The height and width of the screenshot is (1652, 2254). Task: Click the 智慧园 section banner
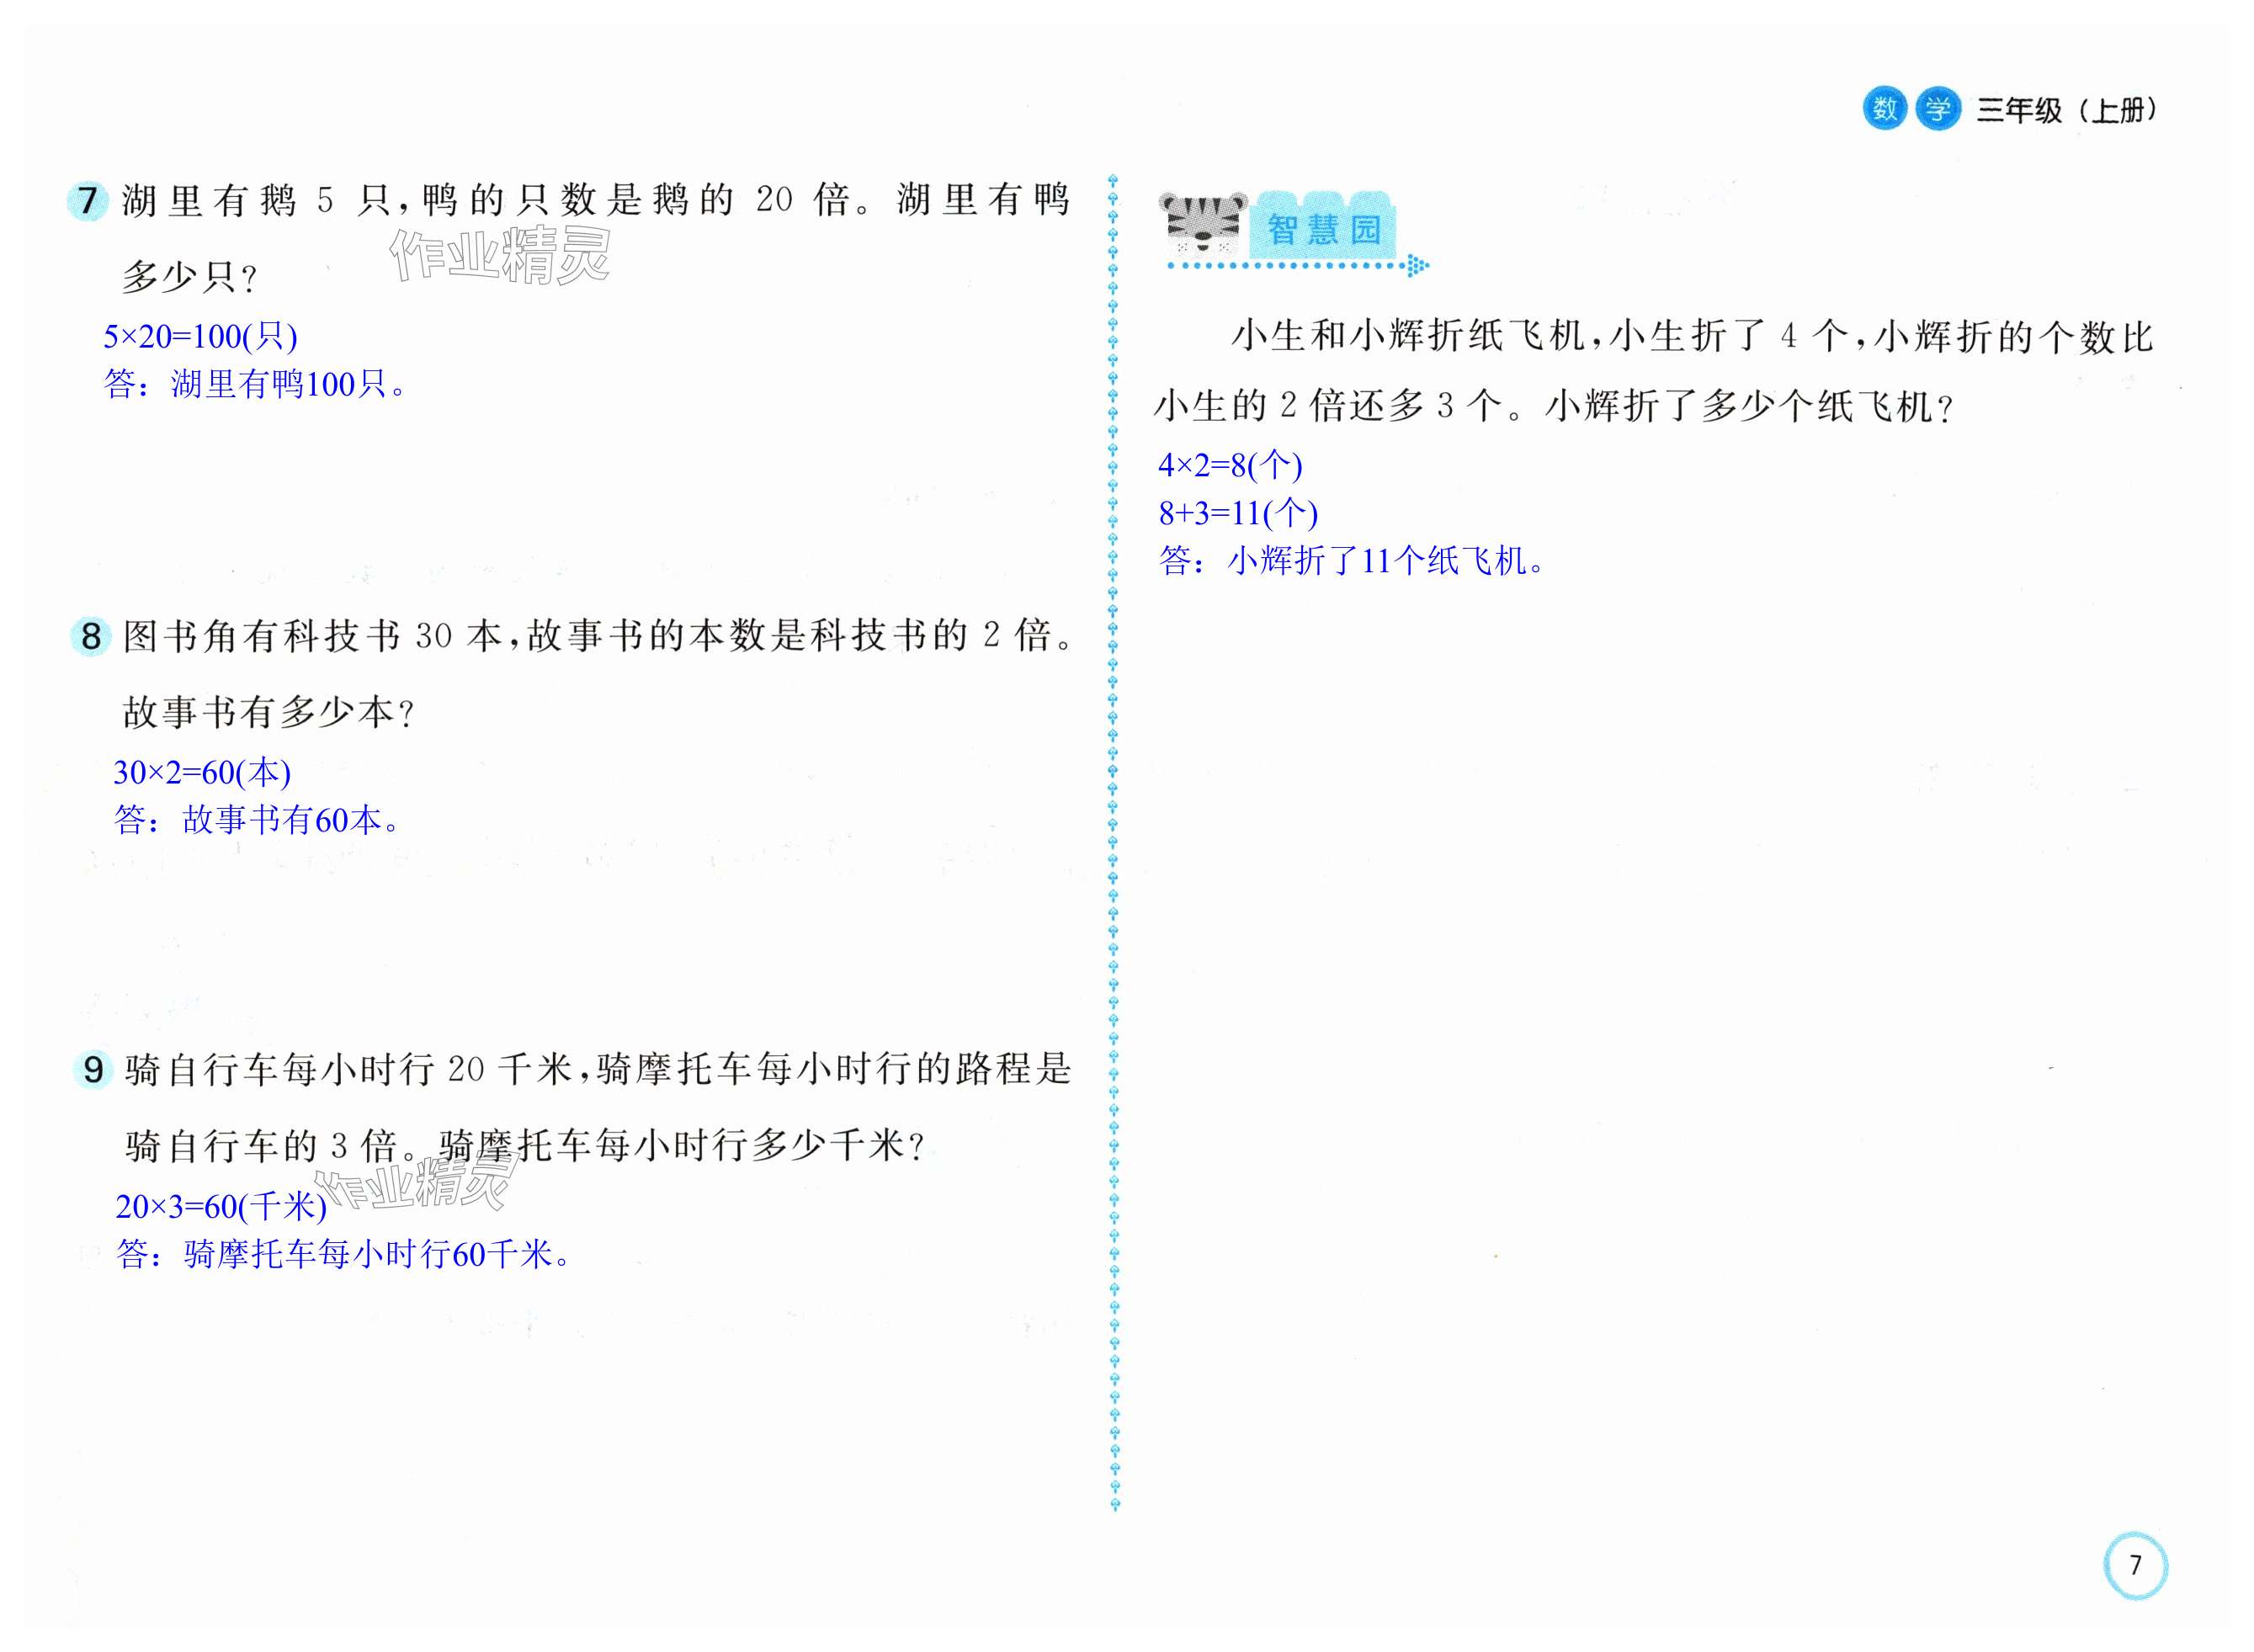click(x=1323, y=228)
